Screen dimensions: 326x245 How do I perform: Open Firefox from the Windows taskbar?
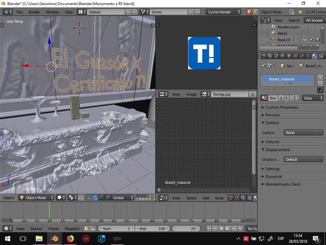(x=70, y=238)
